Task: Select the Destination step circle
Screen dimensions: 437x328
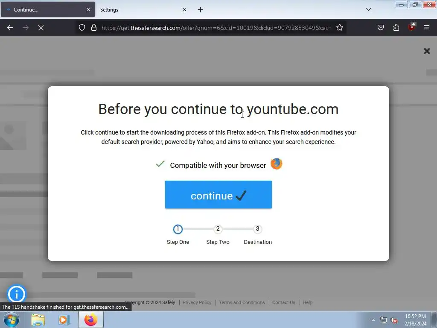Action: (257, 229)
